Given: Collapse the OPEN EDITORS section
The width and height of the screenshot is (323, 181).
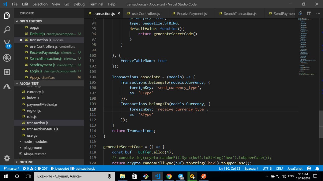Looking at the screenshot, I should click(x=31, y=21).
